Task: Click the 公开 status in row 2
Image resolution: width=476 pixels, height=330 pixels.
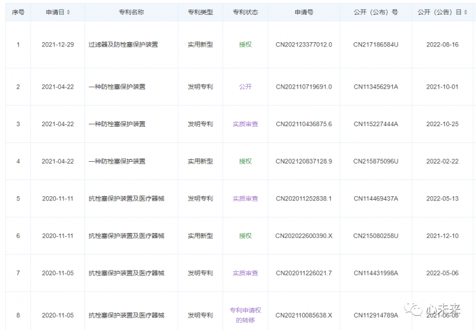Action: pos(245,87)
